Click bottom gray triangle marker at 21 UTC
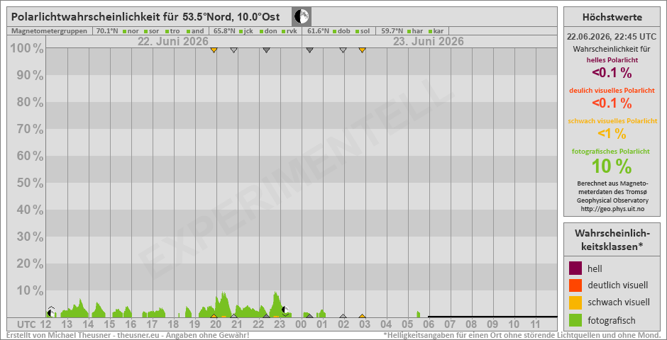Image resolution: width=667 pixels, height=340 pixels. (x=233, y=316)
